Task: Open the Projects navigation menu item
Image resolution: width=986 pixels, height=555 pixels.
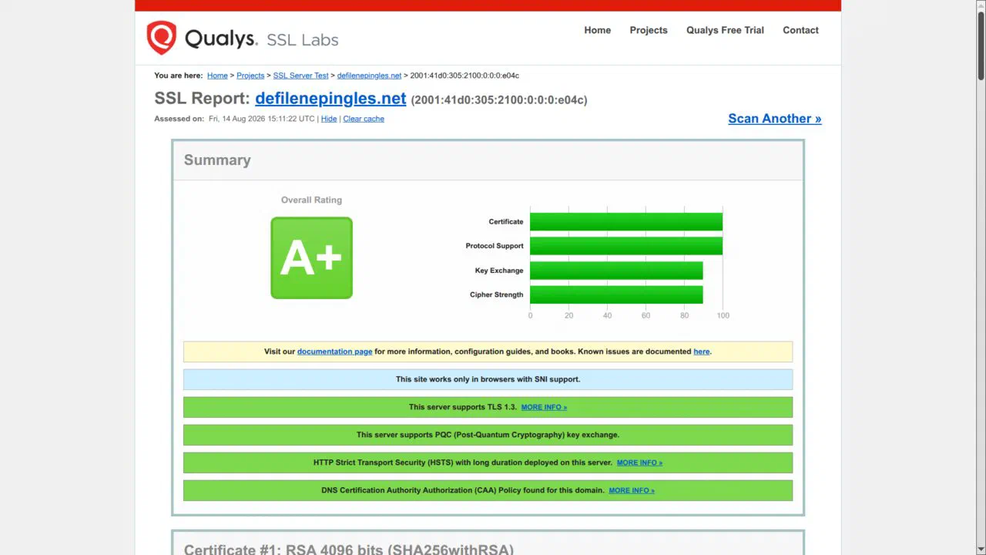Action: (649, 30)
